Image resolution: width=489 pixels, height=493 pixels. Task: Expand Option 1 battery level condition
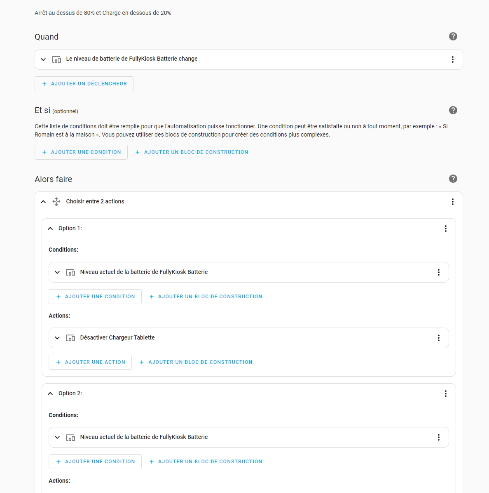click(57, 272)
